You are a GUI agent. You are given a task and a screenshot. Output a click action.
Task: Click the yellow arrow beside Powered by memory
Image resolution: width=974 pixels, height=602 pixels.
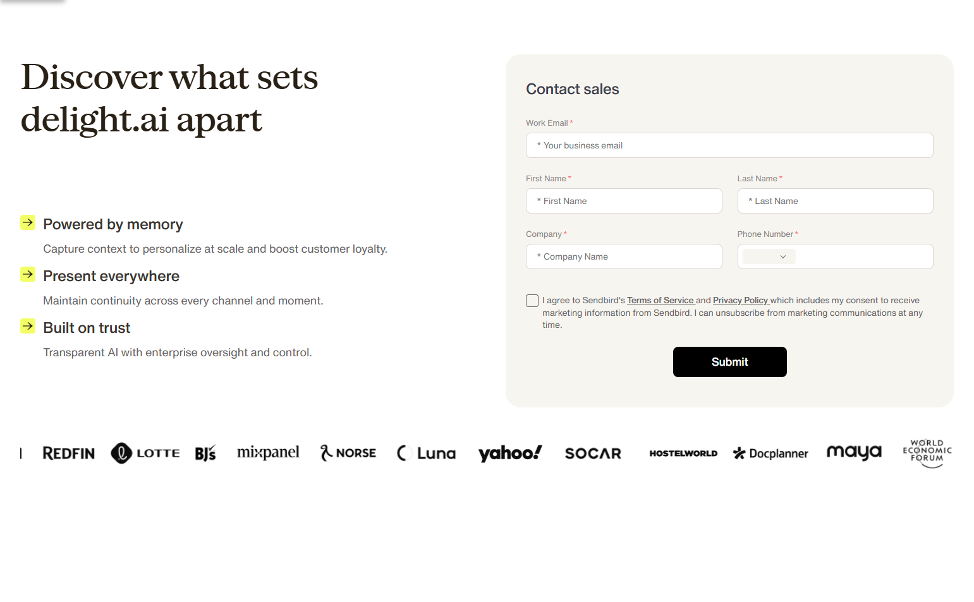[28, 222]
